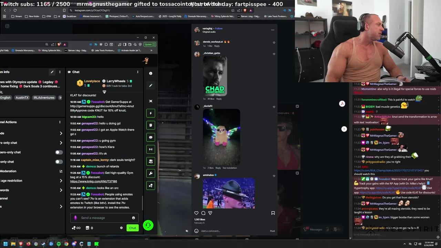
Task: Show more bookmarks overflow chevron
Action: 151,51
